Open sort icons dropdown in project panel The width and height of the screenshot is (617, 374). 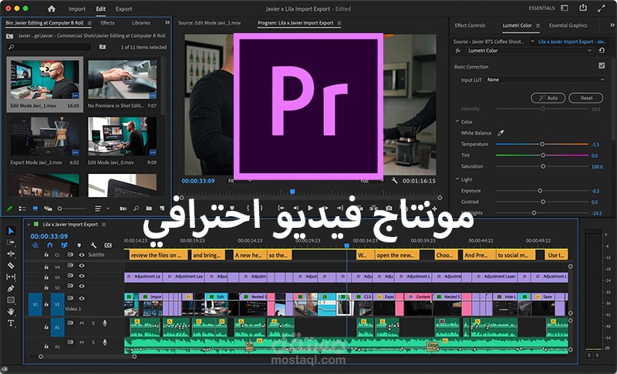102,209
